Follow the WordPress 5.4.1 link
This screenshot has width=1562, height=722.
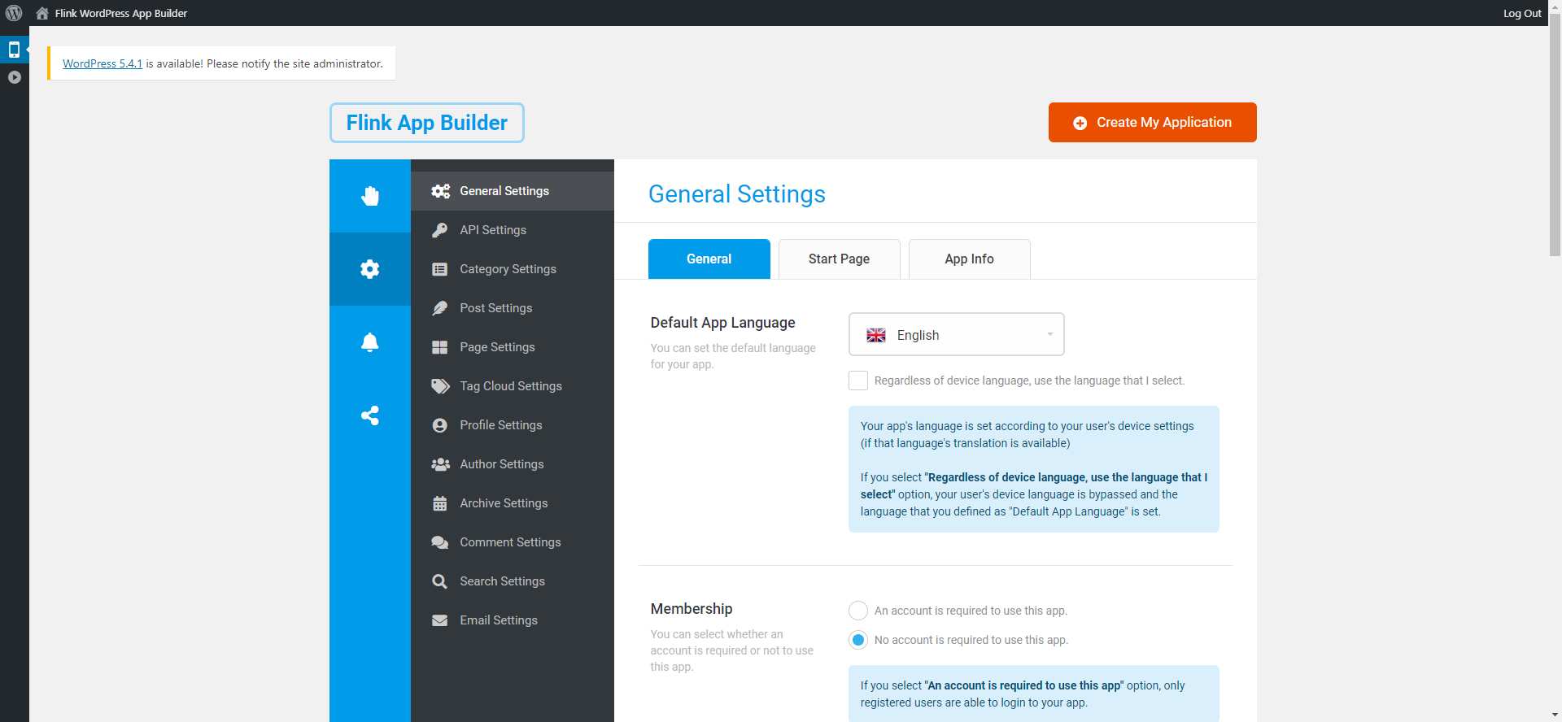(x=103, y=63)
